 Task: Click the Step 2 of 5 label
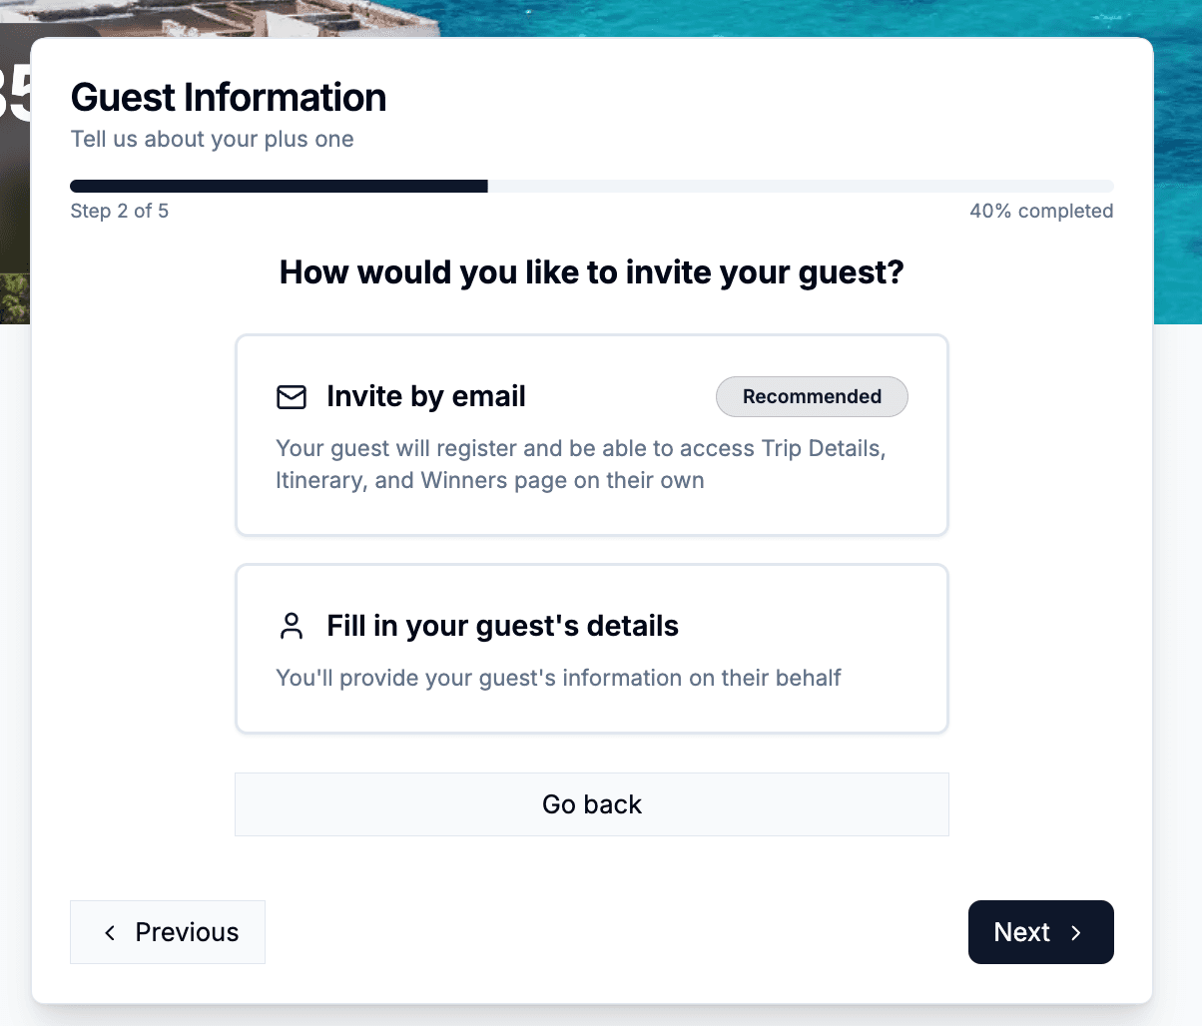tap(120, 212)
